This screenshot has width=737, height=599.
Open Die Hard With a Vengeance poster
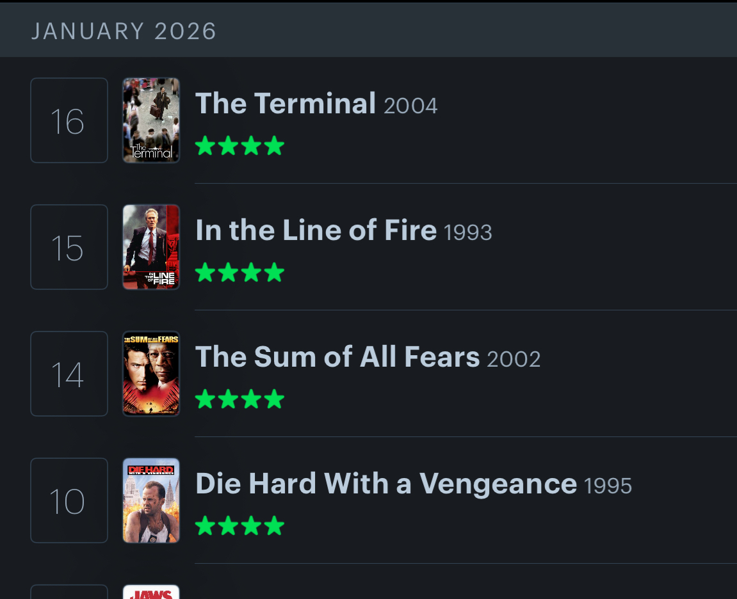(x=151, y=500)
